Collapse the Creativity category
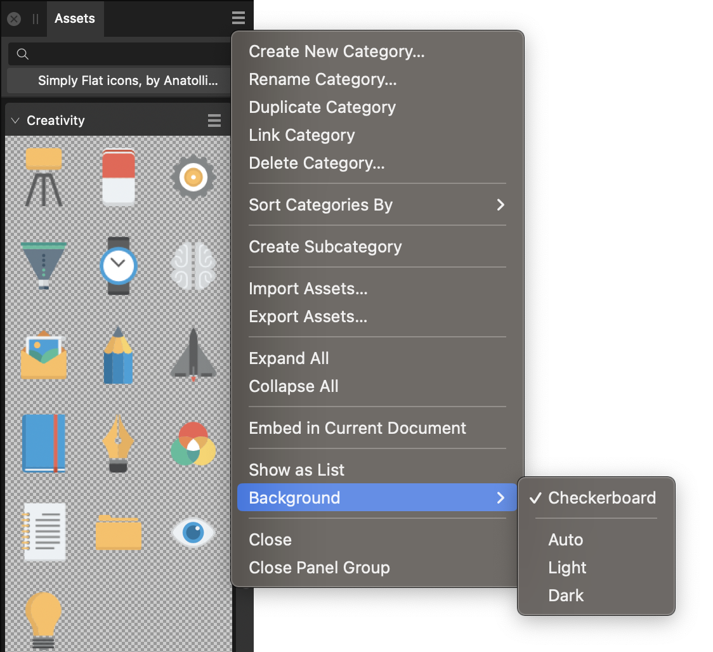 (15, 120)
